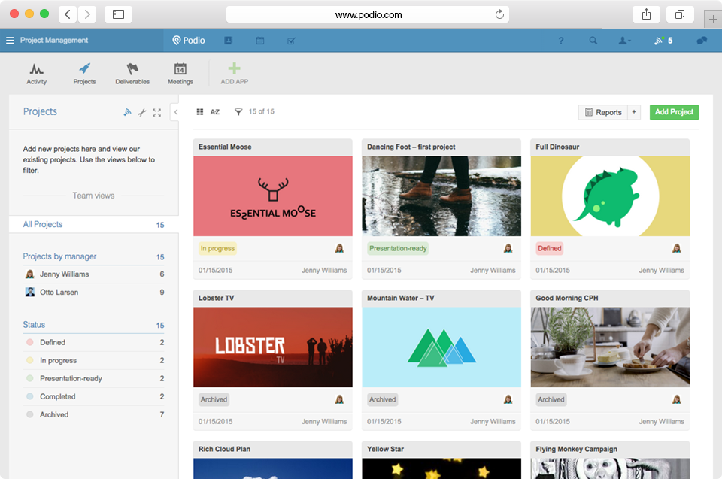722x479 pixels.
Task: Click the activity stream icon in the Projects panel
Action: pyautogui.click(x=126, y=112)
